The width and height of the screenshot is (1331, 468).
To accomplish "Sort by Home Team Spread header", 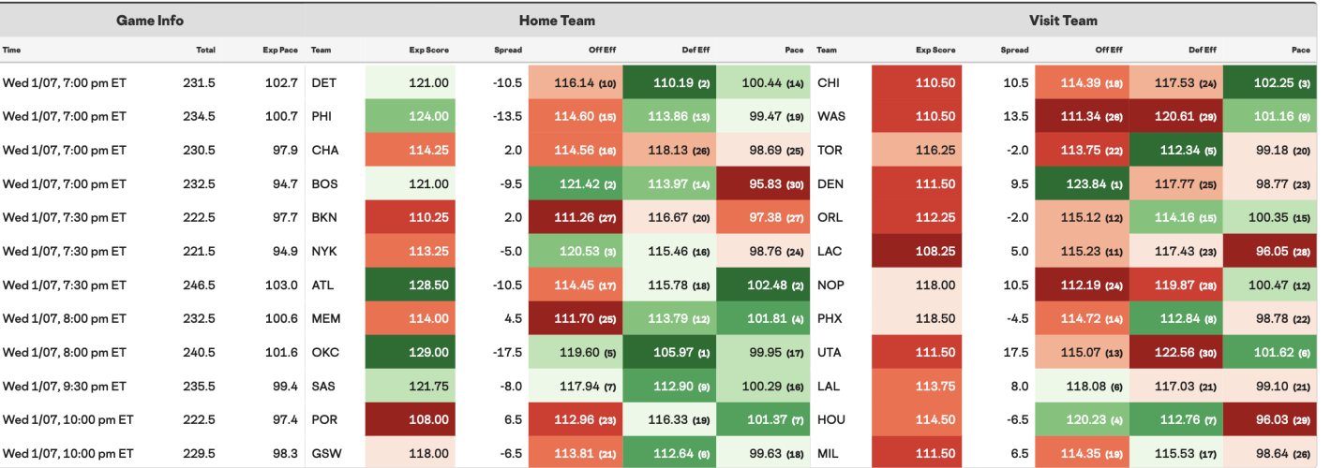I will click(508, 50).
